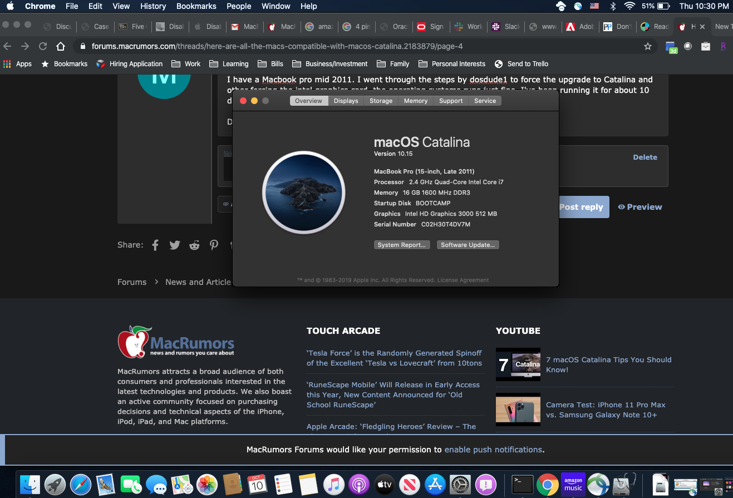Click Software Update button
This screenshot has height=498, width=733.
pyautogui.click(x=468, y=245)
